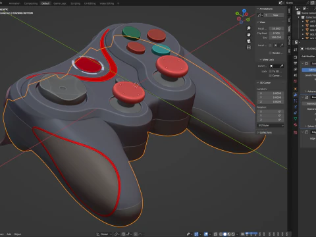The width and height of the screenshot is (316, 237).
Task: Switch to the Scripting workspace tab
Action: point(75,3)
